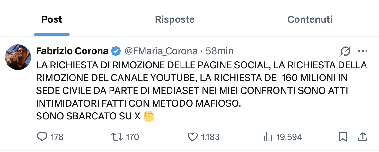Switch to the Contenuti tab
This screenshot has height=152, width=379.
[310, 19]
